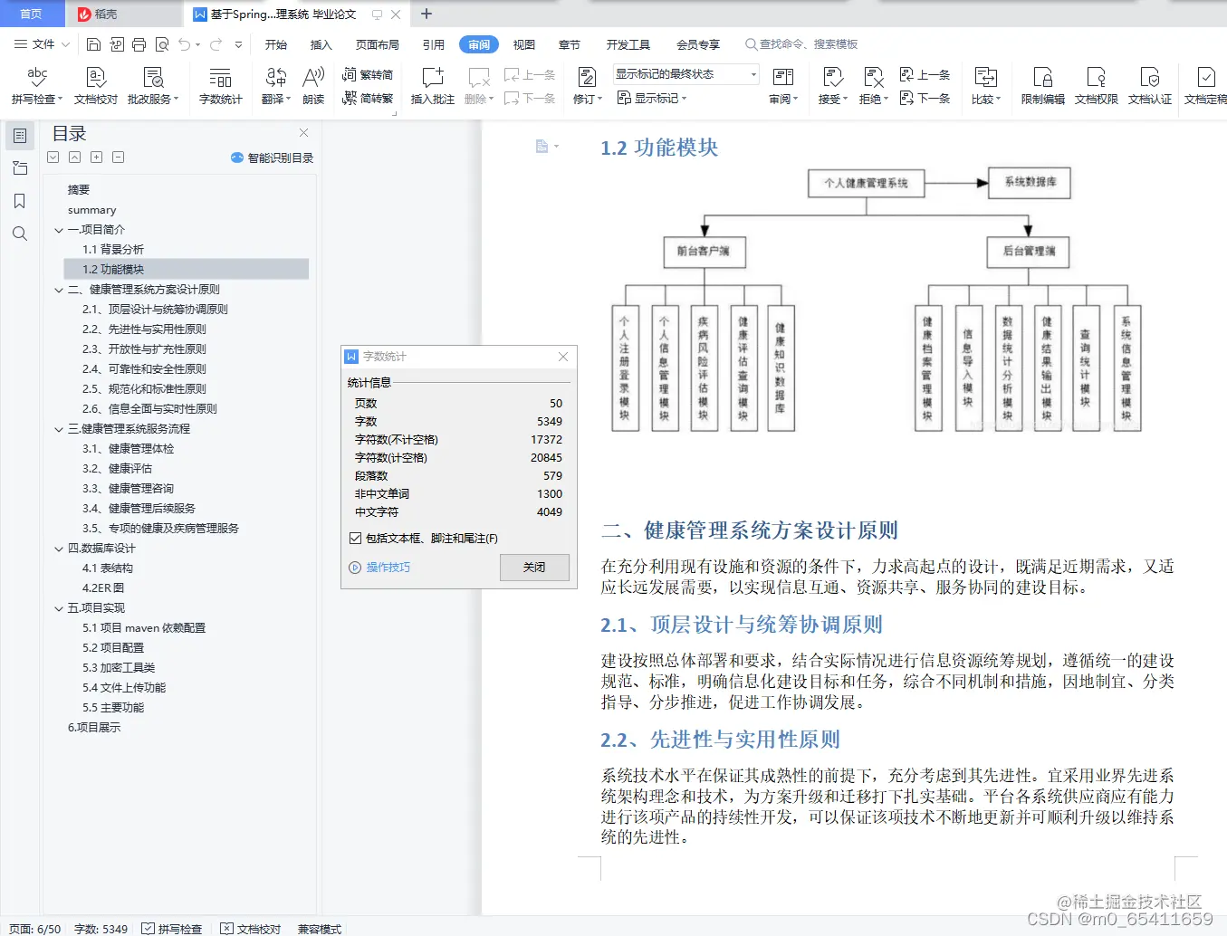The width and height of the screenshot is (1227, 936).
Task: Close the 字数统计 dialog with 关闭
Action: click(x=534, y=568)
